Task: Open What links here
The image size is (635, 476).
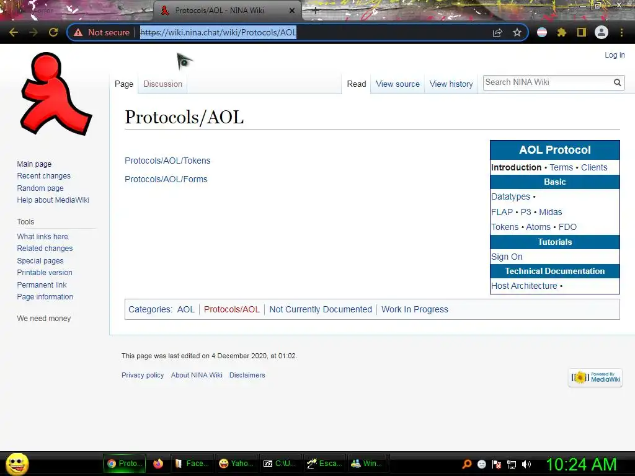Action: pos(43,236)
